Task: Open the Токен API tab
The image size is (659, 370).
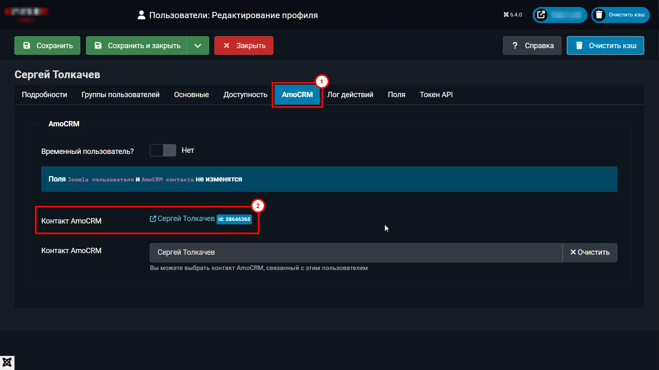Action: click(436, 95)
